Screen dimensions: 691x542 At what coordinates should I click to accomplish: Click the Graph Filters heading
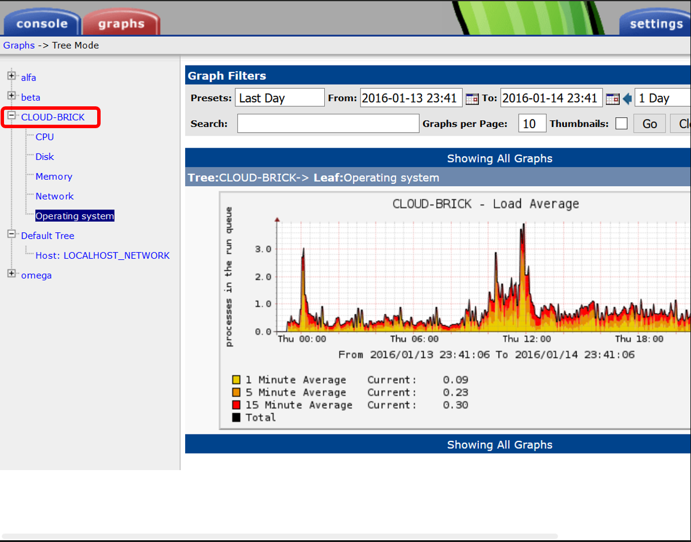[x=227, y=76]
